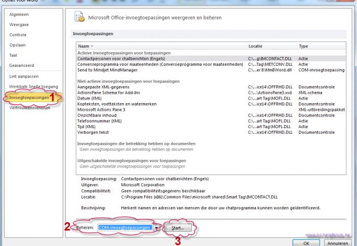Viewport: 357px width, 246px height.
Task: Click the full IMCONTACT.DLL path text
Action: (x=199, y=197)
